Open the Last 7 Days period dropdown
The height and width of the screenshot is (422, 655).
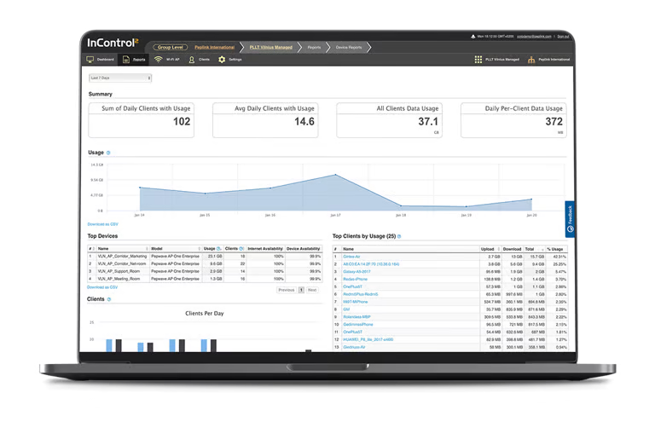coord(120,78)
